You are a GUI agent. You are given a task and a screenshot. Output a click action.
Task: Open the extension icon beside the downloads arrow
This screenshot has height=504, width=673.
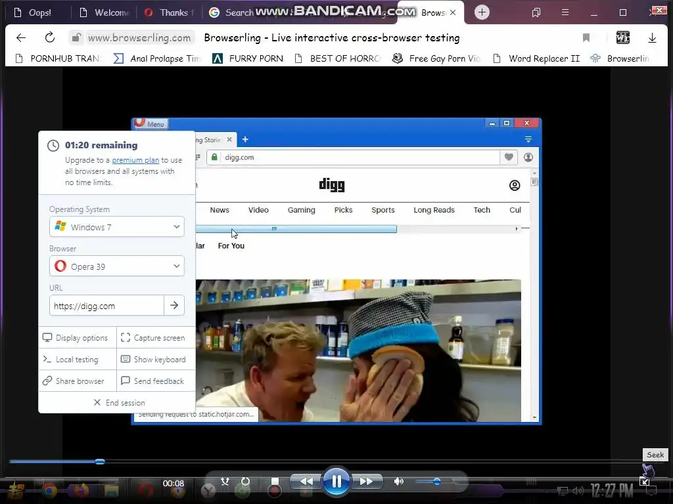[x=623, y=37]
